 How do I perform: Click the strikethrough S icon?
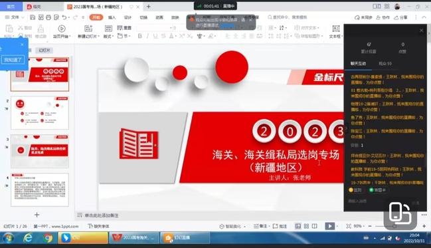point(163,36)
